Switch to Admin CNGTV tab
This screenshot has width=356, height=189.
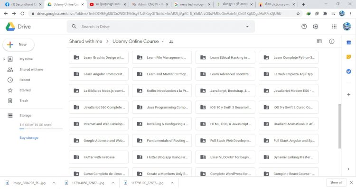(x=150, y=4)
